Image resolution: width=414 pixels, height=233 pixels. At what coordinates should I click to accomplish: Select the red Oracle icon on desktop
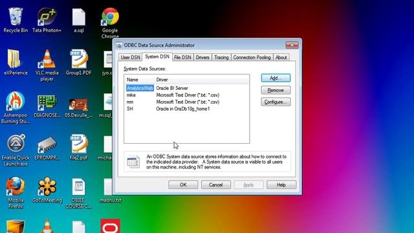[x=110, y=226]
